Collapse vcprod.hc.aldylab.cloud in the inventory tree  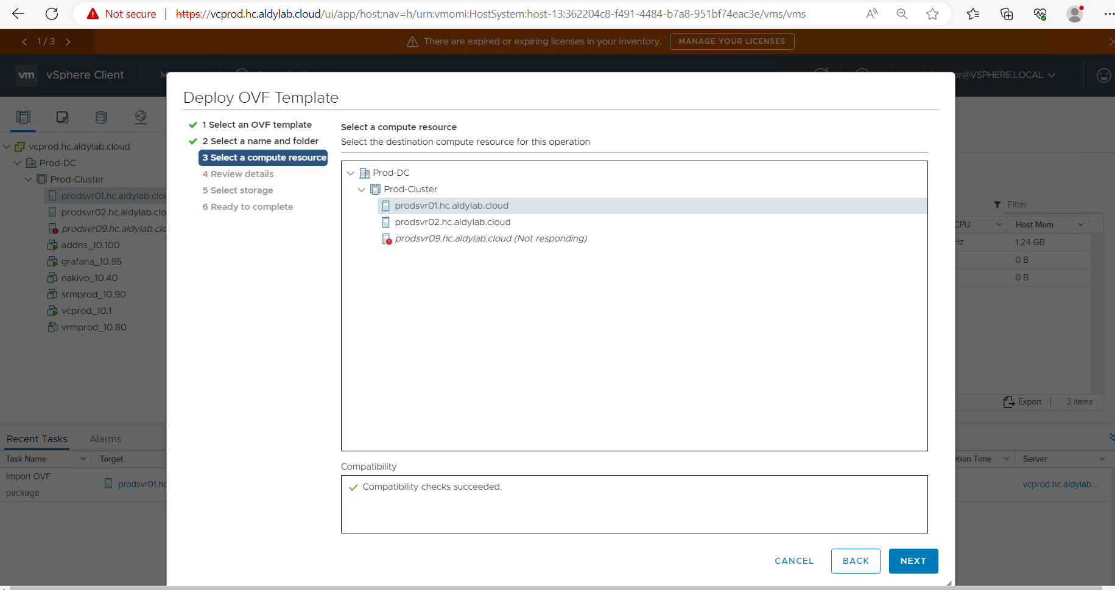pos(7,147)
